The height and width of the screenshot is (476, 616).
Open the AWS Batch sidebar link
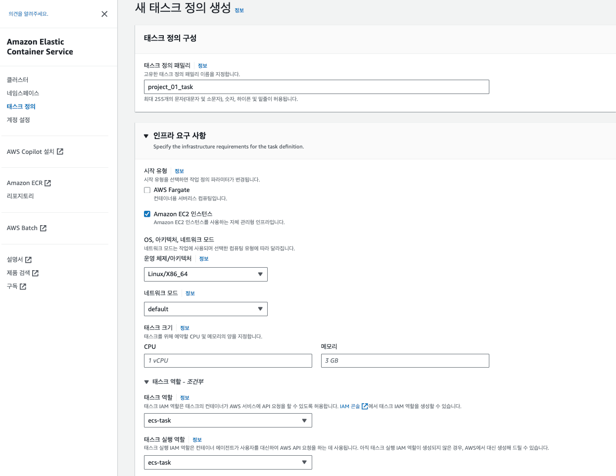pyautogui.click(x=22, y=228)
